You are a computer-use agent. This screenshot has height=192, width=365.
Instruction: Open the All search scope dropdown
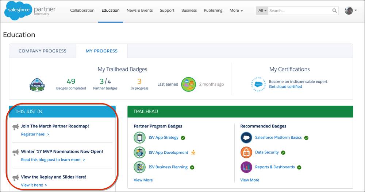(x=262, y=11)
